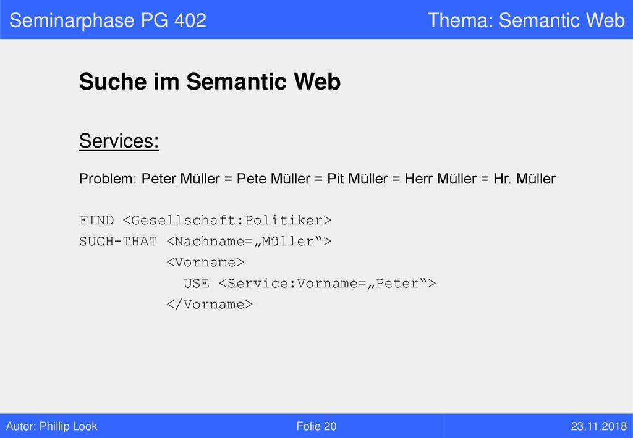Click '<Service:Vorname=„Peter">' code tag
The image size is (633, 438).
(x=327, y=283)
